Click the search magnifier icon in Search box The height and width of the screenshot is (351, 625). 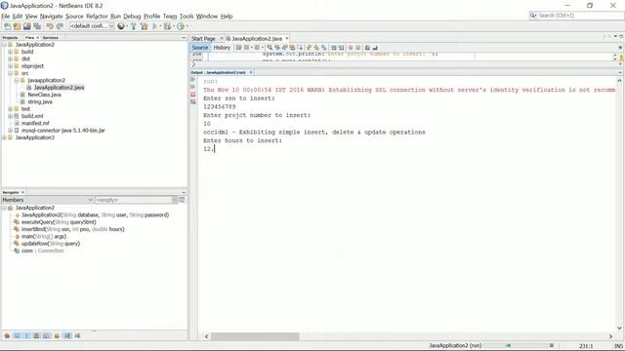[533, 16]
